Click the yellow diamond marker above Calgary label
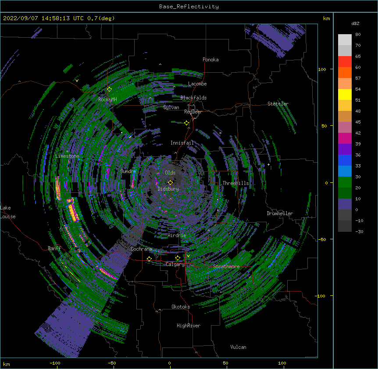 178,258
